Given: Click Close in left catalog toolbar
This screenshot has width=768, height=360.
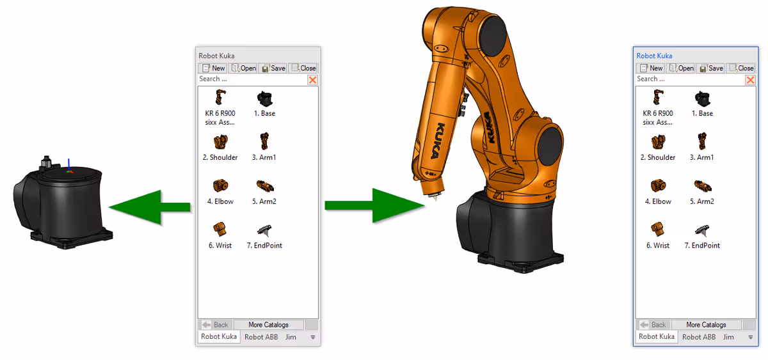Looking at the screenshot, I should 303,68.
